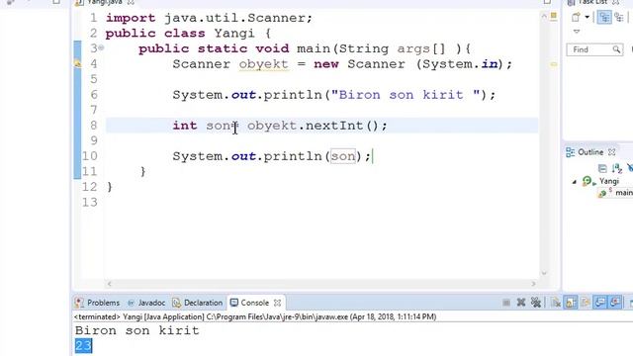Toggle Show Console on standard output change
633x356 pixels.
(x=600, y=303)
